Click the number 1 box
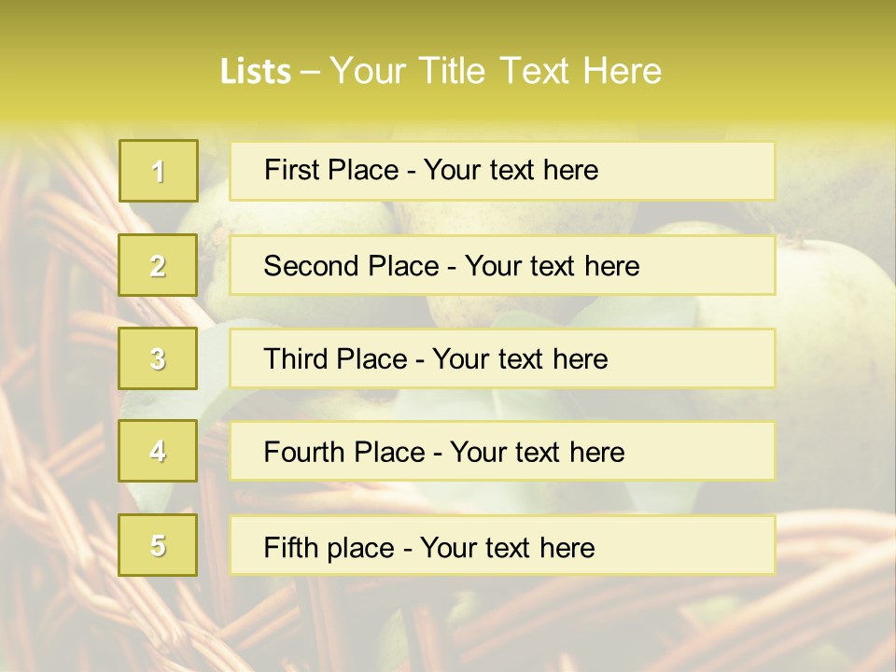Viewport: 896px width, 672px height. [158, 171]
